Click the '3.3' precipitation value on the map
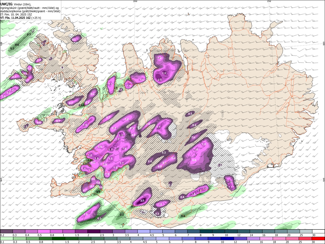 click(x=142, y=201)
